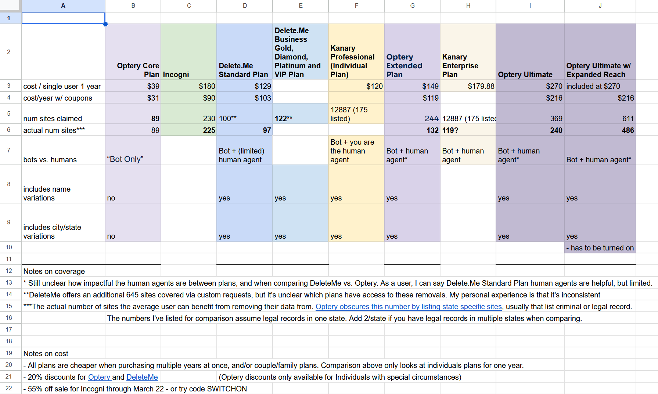The width and height of the screenshot is (658, 394).
Task: Select the “Bot Only” cell
Action: (x=133, y=150)
